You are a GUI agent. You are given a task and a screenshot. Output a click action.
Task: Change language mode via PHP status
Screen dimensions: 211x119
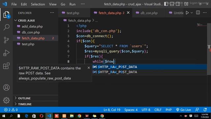click(x=168, y=110)
